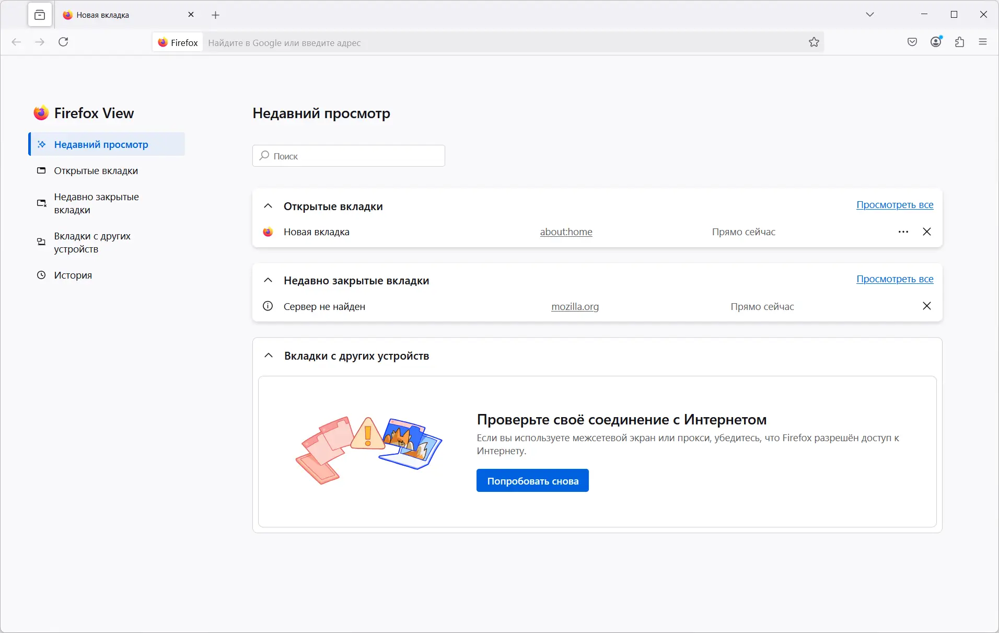The height and width of the screenshot is (633, 999).
Task: Collapse the Открытые вкладки section
Action: point(268,206)
